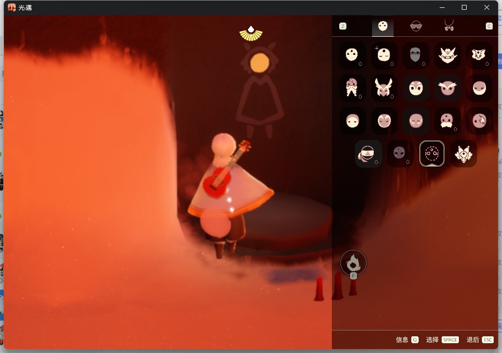The image size is (502, 353).
Task: Click the 信息 info label
Action: coord(402,340)
